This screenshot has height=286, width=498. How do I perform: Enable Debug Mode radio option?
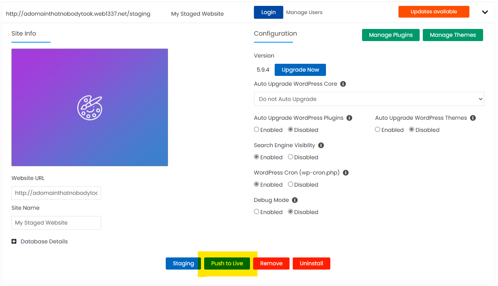257,212
